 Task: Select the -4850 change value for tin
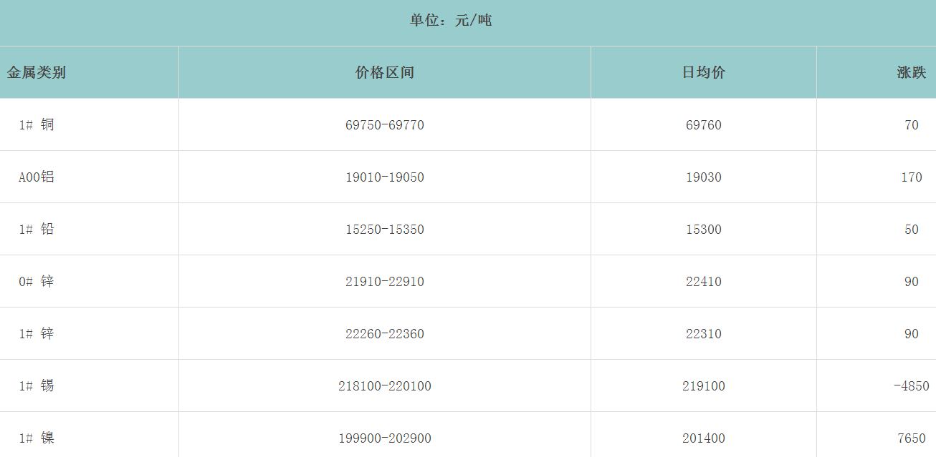[911, 386]
